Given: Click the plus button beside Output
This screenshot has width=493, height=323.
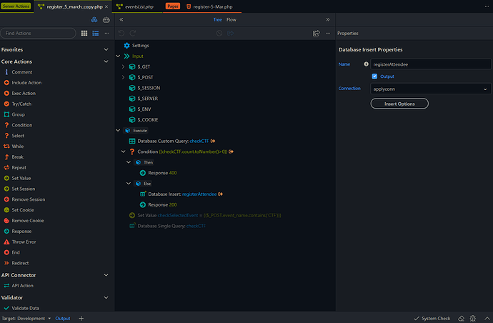Looking at the screenshot, I should [81, 318].
